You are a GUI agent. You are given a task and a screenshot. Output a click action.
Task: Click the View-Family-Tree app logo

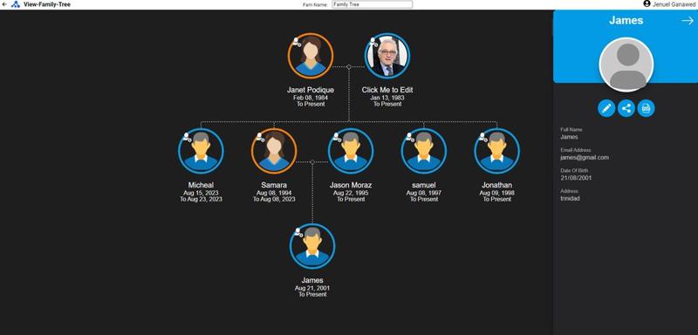tap(16, 4)
